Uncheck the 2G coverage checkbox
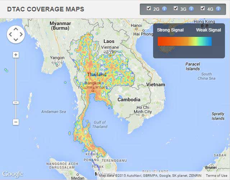The width and height of the screenshot is (230, 180). click(149, 8)
